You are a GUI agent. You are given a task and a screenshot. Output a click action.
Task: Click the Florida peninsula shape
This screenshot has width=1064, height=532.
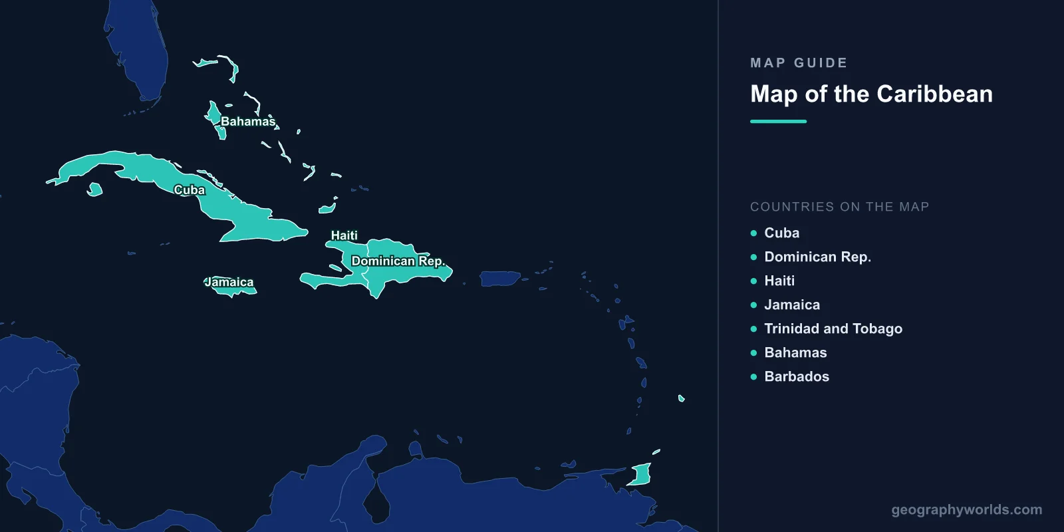pyautogui.click(x=138, y=51)
